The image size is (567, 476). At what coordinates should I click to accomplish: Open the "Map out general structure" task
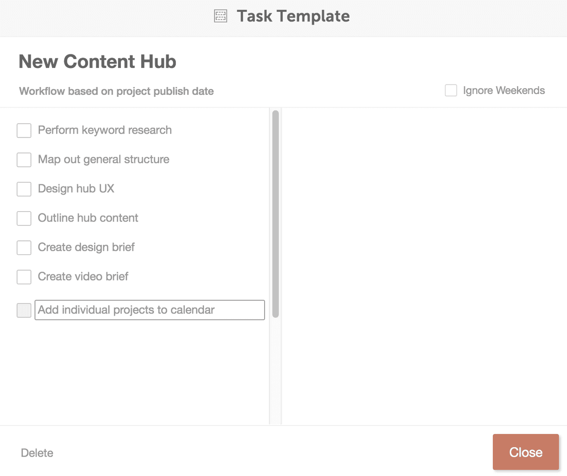103,160
